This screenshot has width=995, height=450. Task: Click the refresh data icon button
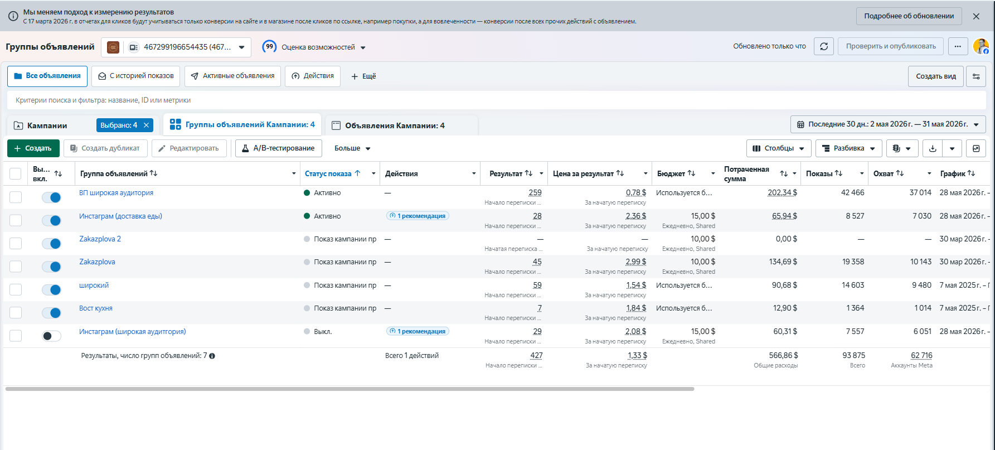824,46
